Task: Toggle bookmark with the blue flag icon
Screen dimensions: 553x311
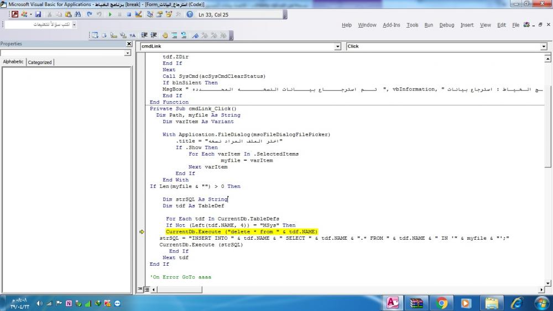Action: [x=195, y=35]
